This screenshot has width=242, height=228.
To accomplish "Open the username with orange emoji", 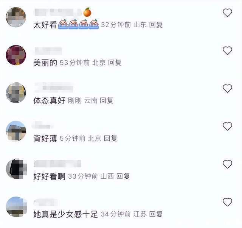I will (62, 12).
